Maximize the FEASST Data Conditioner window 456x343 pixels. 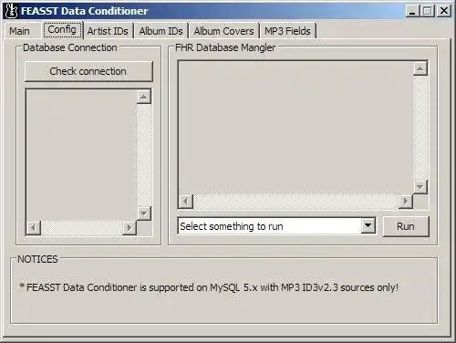[428, 11]
